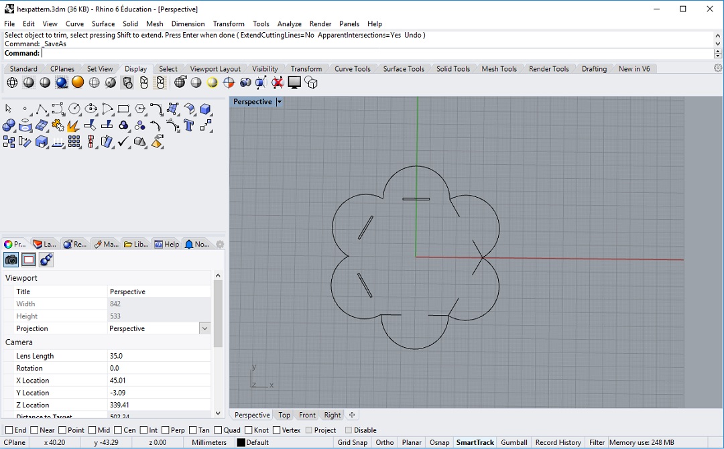
Task: Choose the Fillet curves tool
Action: [x=156, y=109]
